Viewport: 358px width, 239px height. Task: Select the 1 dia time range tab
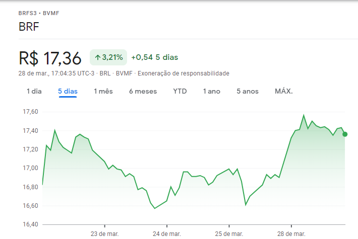coord(34,92)
